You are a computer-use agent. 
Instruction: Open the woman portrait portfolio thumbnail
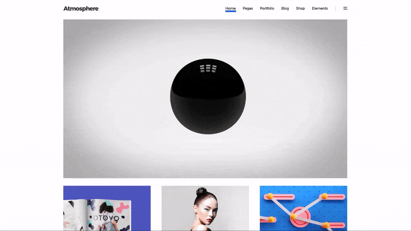point(205,208)
